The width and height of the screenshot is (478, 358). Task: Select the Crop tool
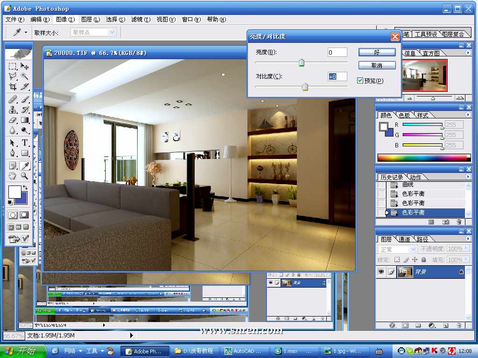coord(13,87)
